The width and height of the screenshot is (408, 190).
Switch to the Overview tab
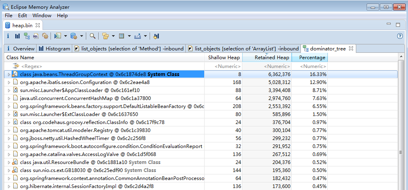(20, 49)
